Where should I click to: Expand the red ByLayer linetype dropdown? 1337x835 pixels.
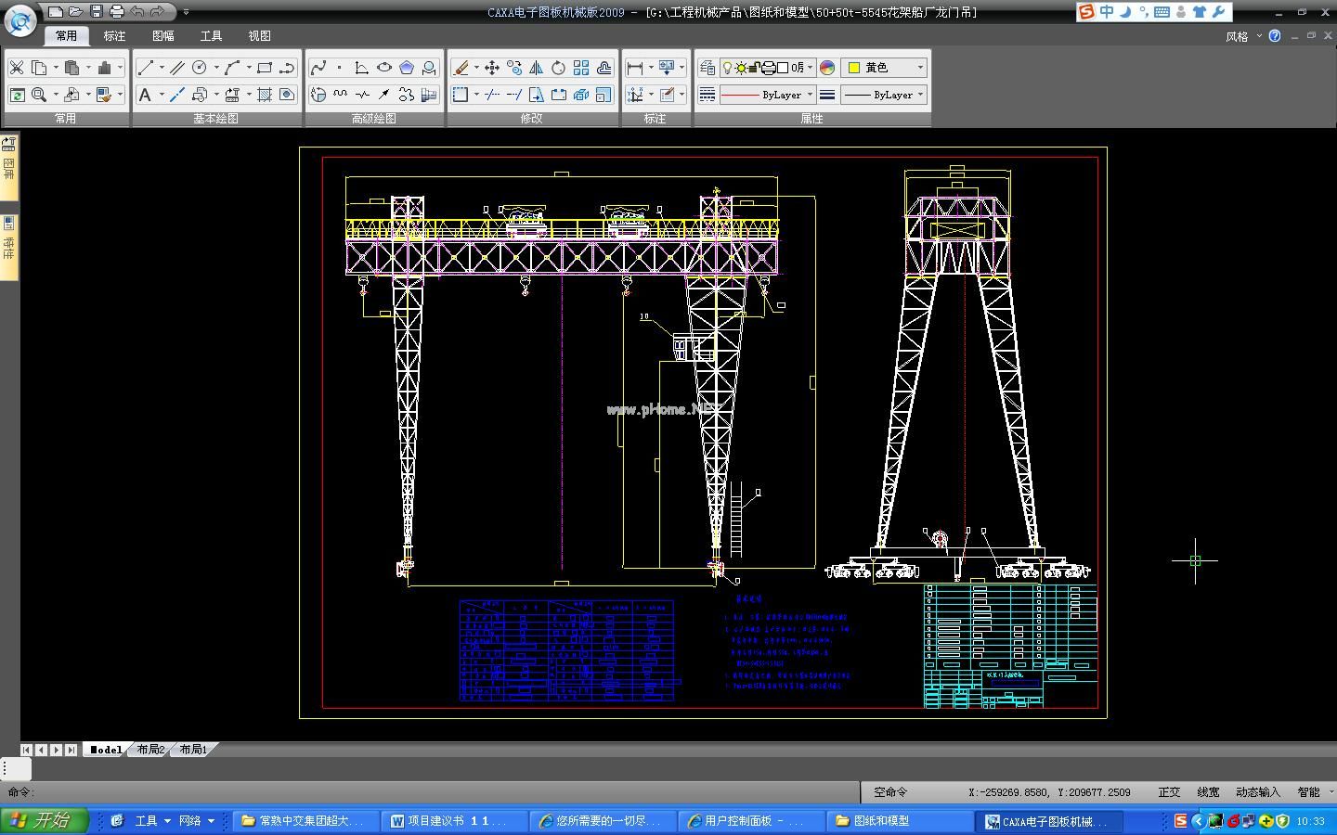point(810,95)
